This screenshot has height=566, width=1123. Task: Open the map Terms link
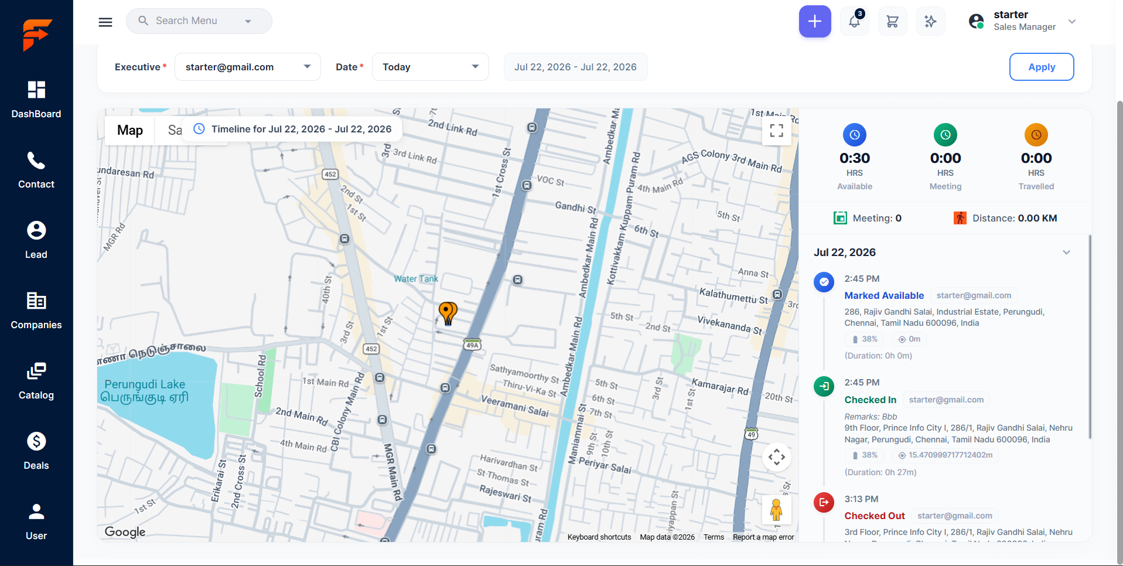coord(714,537)
